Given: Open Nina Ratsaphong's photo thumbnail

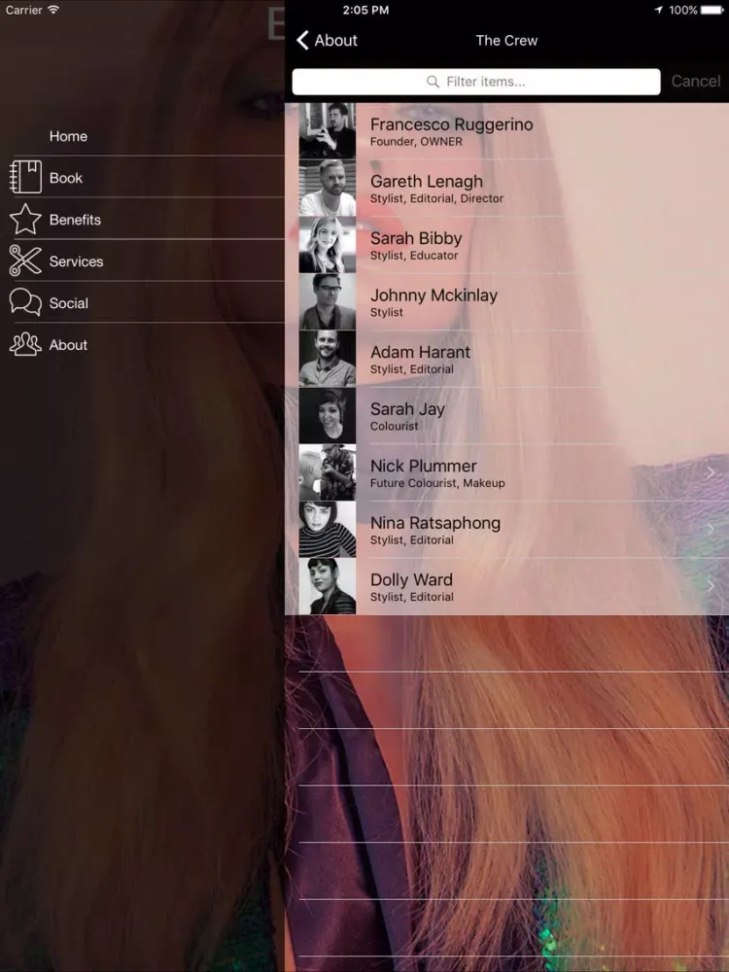Looking at the screenshot, I should (x=328, y=530).
